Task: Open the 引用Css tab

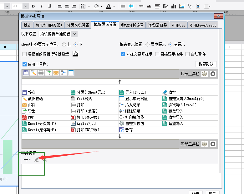Action: point(179,25)
